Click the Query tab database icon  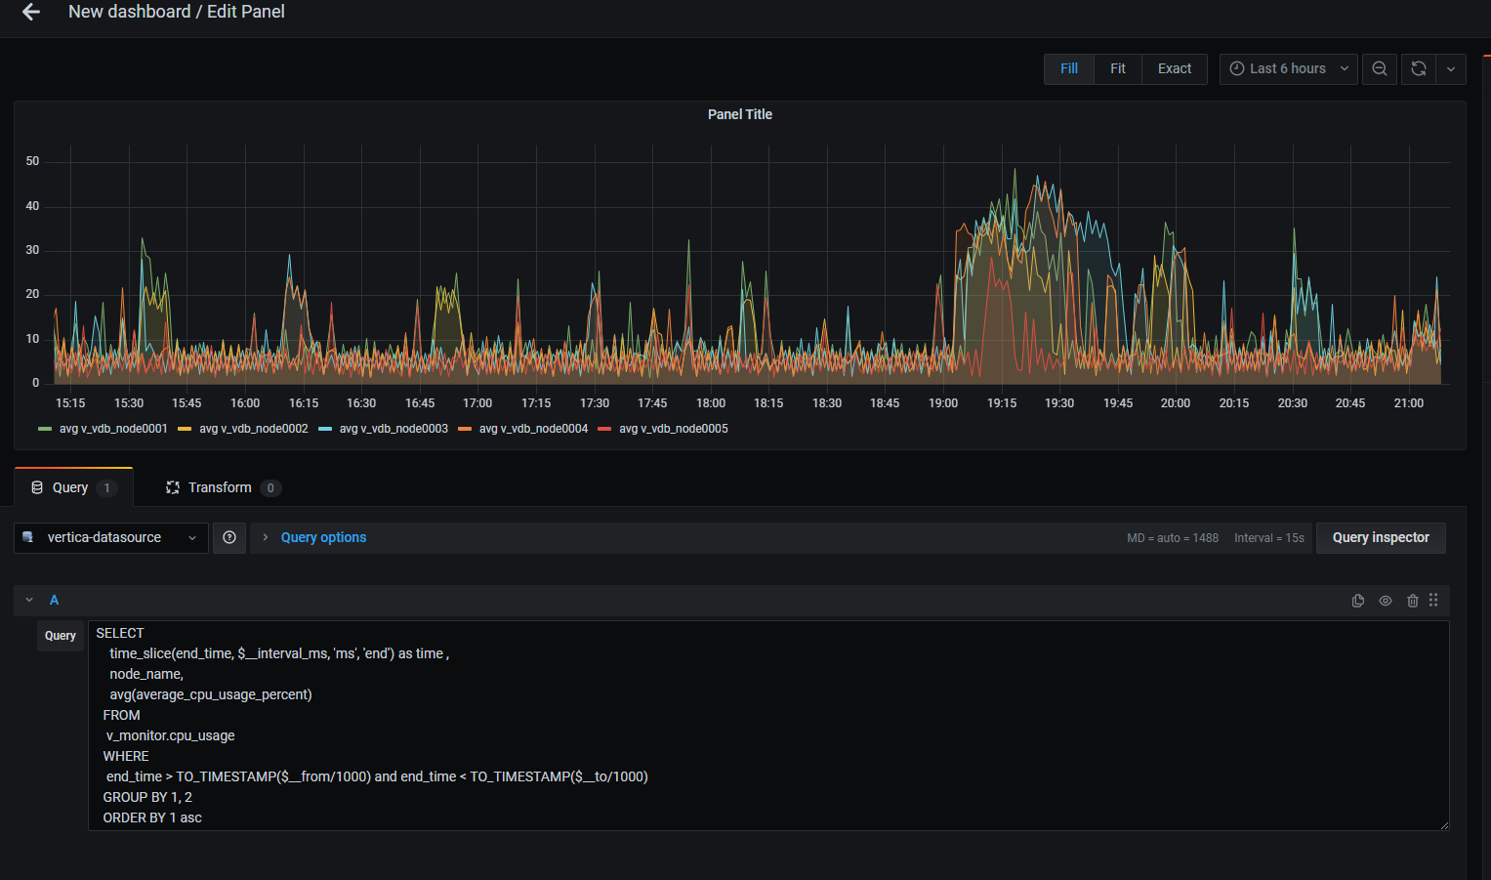coord(37,487)
